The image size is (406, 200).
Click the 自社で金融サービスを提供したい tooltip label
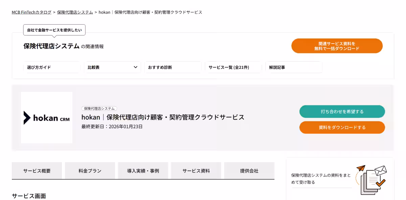[54, 30]
